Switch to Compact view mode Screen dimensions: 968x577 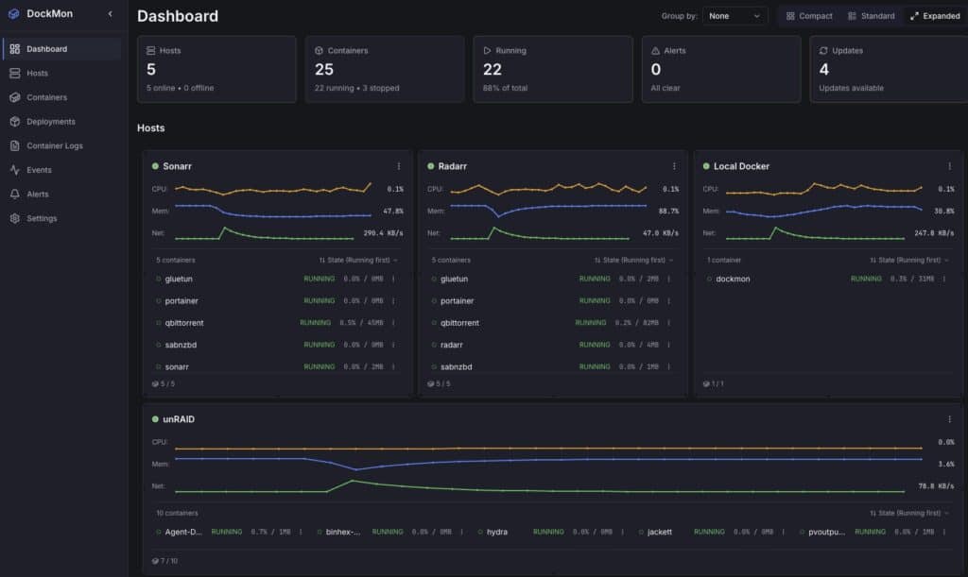pos(809,16)
